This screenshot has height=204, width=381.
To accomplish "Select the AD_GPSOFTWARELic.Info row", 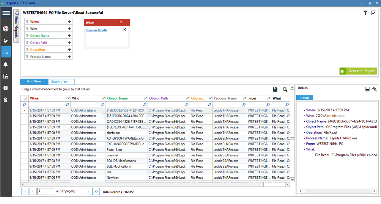I will tap(155, 138).
